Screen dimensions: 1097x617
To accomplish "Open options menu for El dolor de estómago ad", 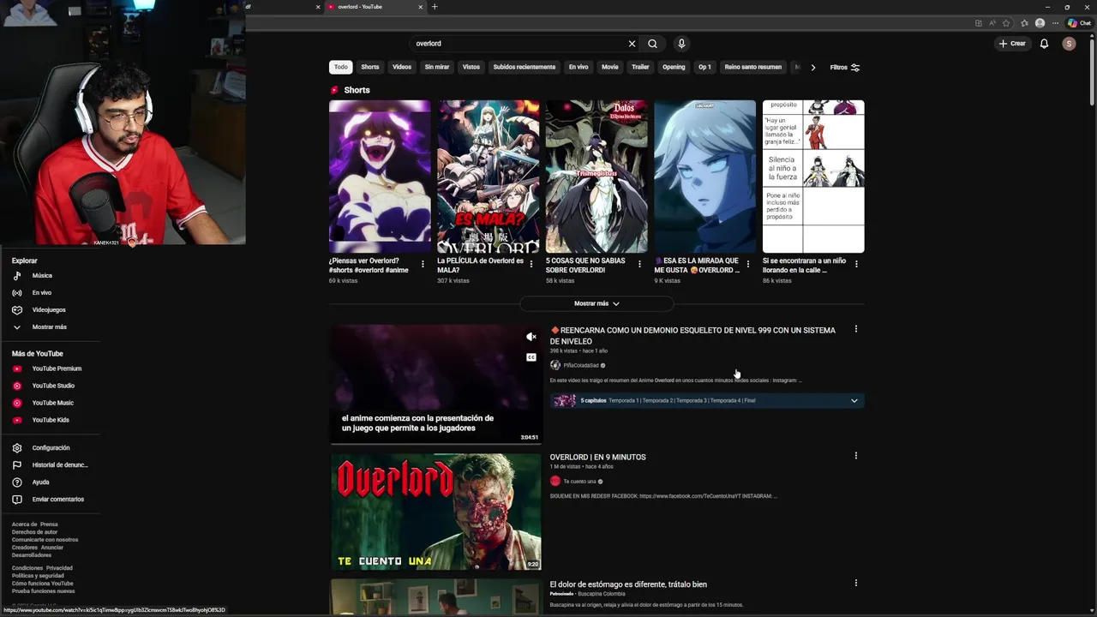I will 855,583.
